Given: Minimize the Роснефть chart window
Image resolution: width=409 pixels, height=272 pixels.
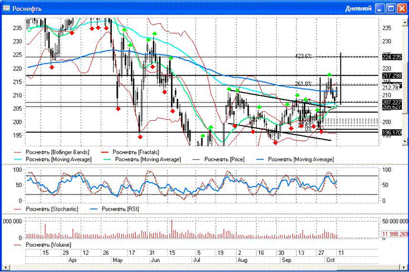Looking at the screenshot, I should pyautogui.click(x=380, y=9).
